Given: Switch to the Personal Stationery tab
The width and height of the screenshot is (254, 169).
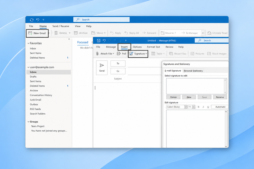Looking at the screenshot, I should [x=193, y=71].
